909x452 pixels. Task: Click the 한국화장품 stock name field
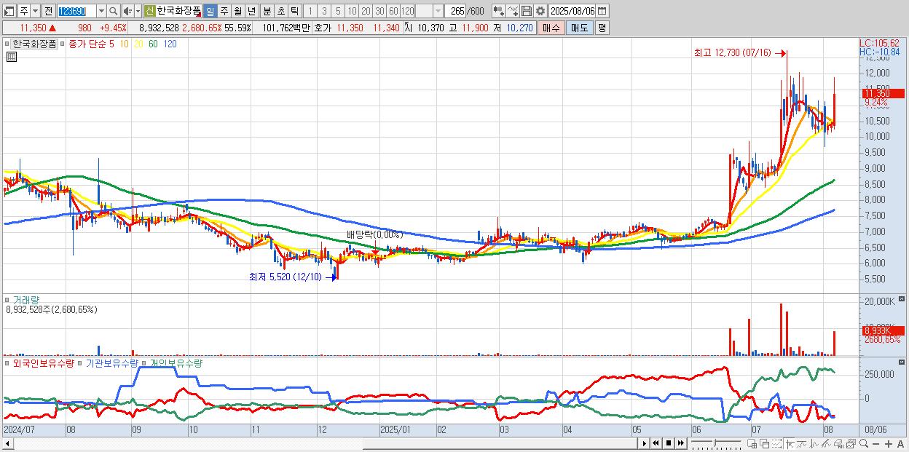(x=179, y=11)
